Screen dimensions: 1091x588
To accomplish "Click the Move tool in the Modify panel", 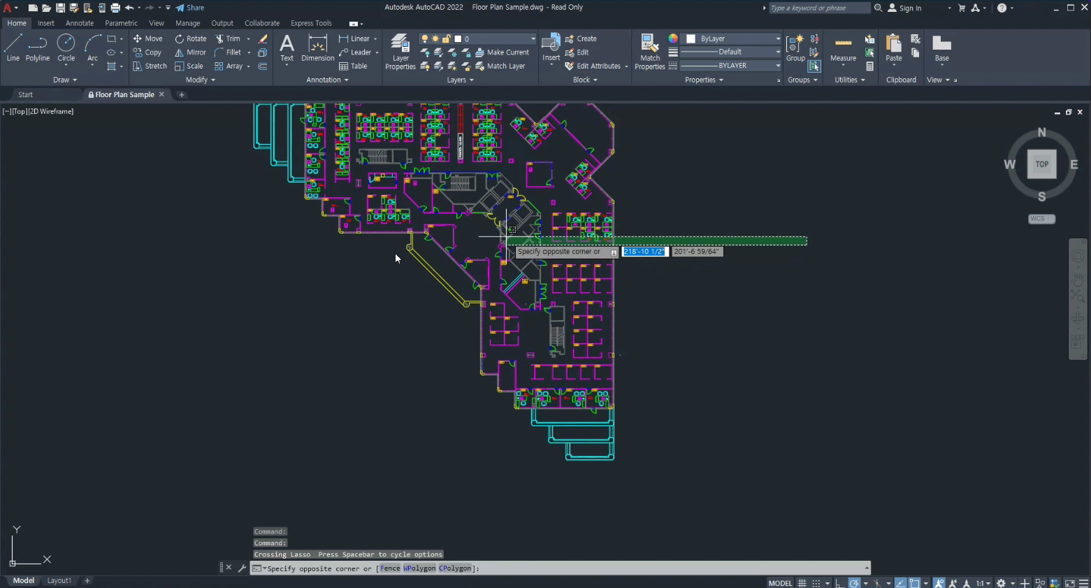I will 148,38.
